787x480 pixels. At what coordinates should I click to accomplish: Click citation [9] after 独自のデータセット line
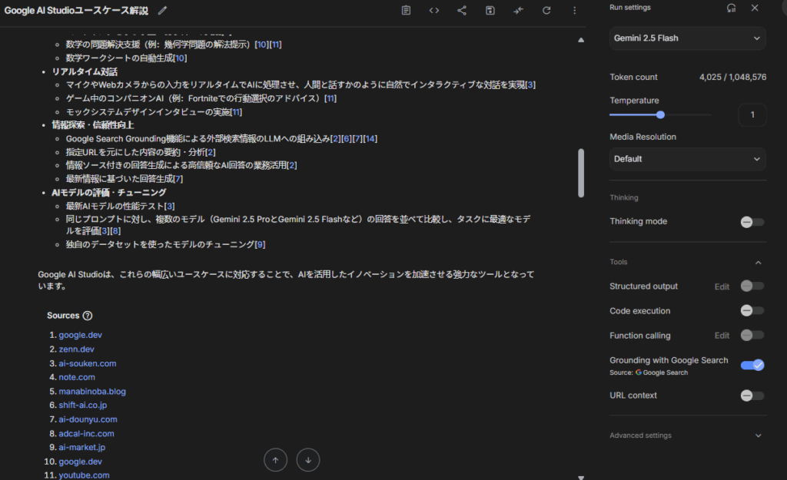(x=260, y=245)
